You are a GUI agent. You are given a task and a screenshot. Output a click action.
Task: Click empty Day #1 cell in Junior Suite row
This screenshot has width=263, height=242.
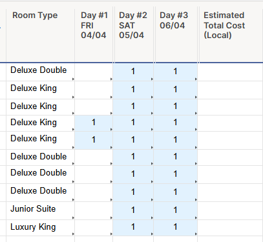(x=94, y=211)
